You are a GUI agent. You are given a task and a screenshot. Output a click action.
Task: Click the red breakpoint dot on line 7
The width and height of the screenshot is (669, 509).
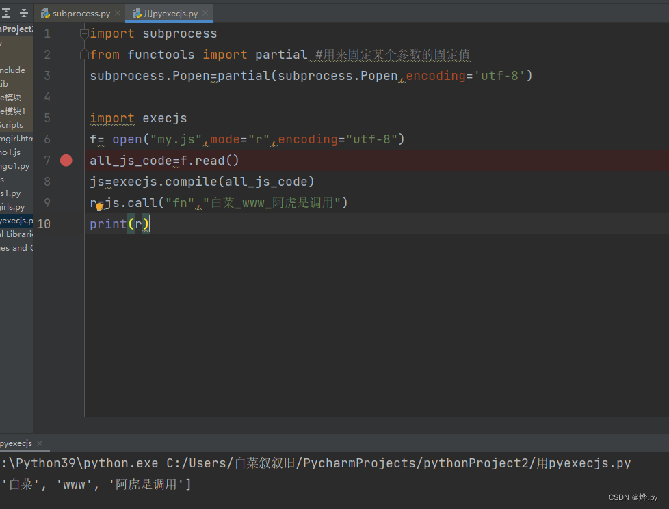[66, 160]
